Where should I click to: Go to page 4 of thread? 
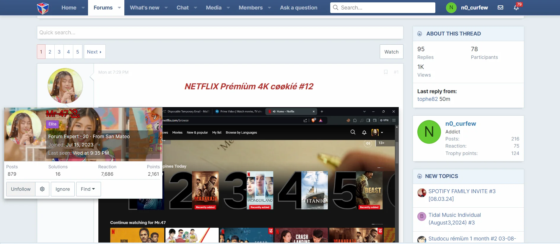pos(68,52)
